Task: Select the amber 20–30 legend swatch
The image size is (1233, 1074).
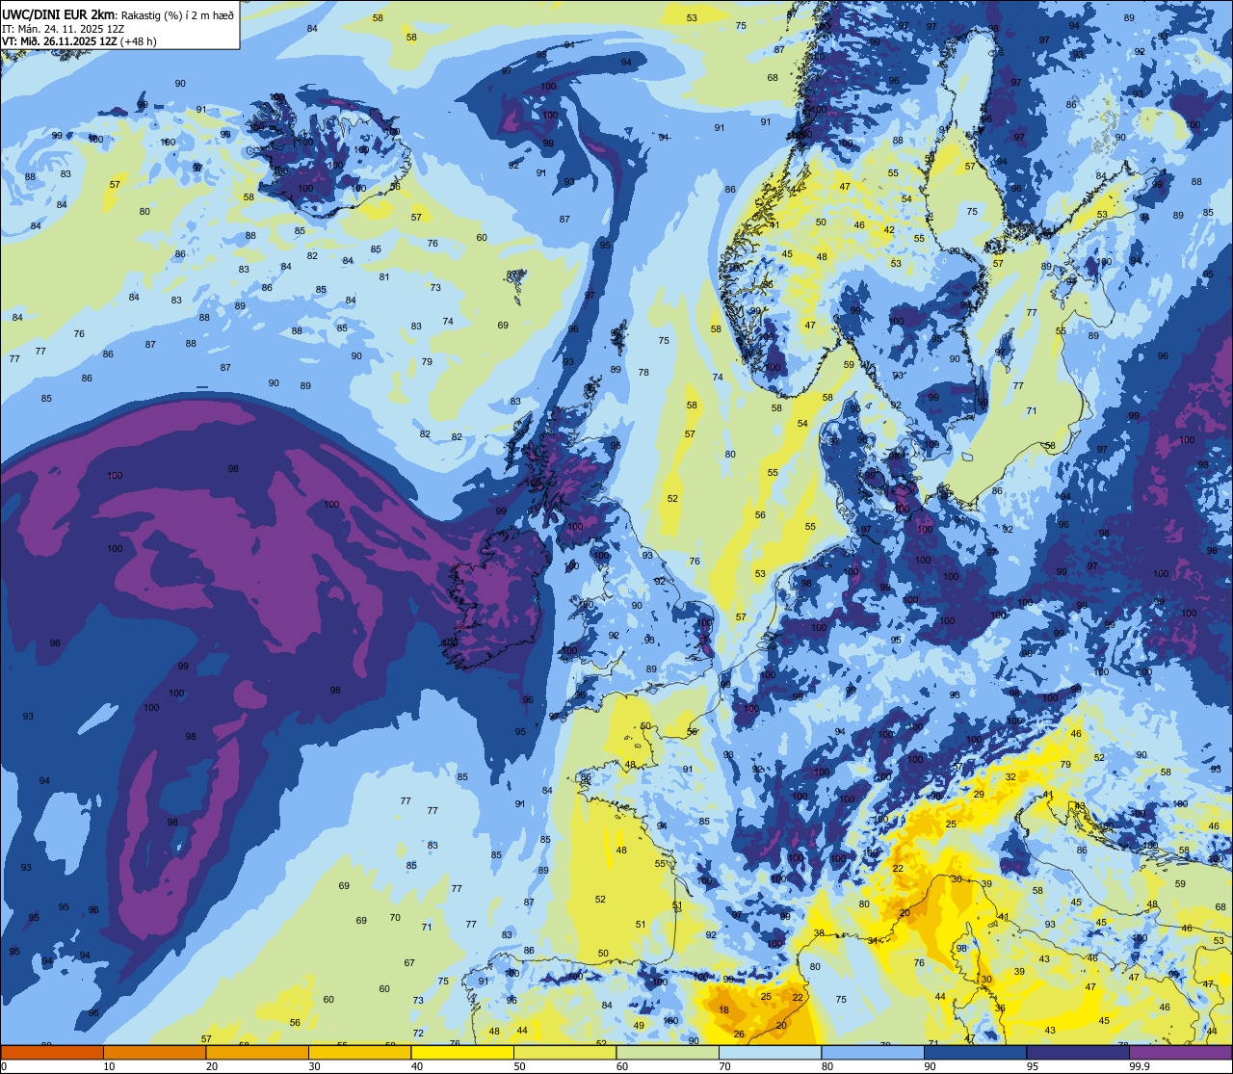Action: coord(257,1052)
